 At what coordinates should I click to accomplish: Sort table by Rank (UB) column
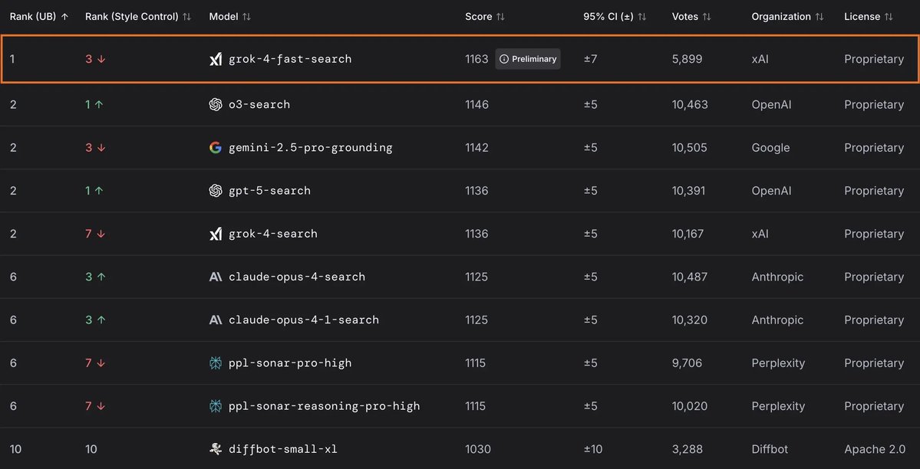tap(39, 16)
